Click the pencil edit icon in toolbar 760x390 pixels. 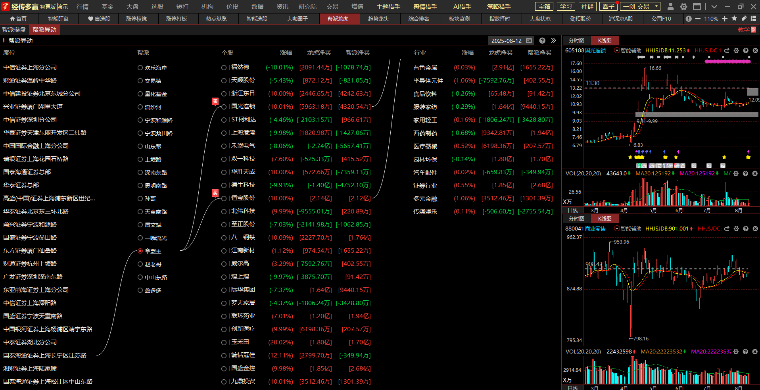(x=744, y=18)
